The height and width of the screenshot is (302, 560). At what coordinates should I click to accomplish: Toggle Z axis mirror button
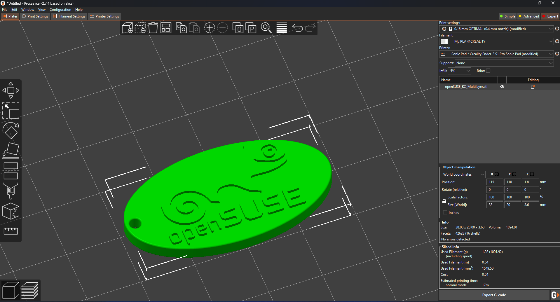tap(532, 174)
